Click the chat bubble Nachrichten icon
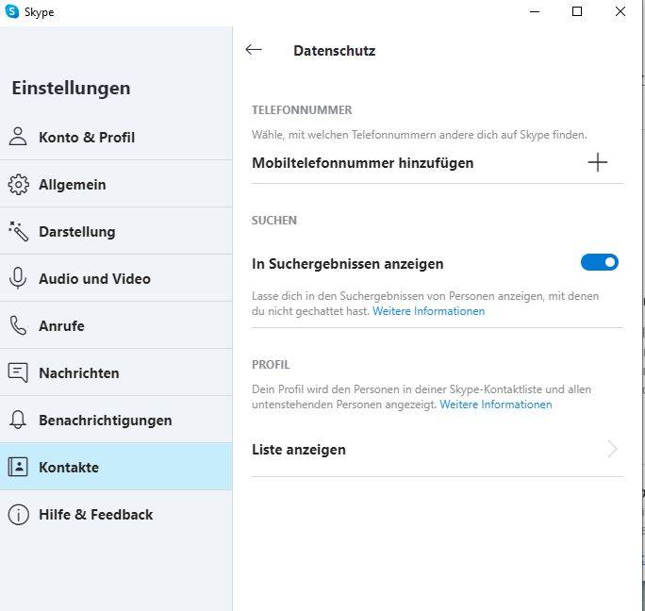 [18, 372]
